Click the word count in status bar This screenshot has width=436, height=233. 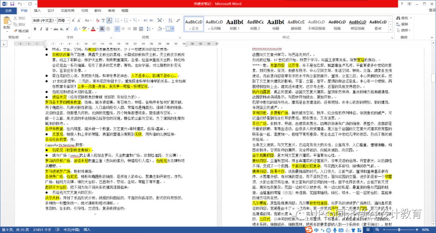click(x=42, y=230)
